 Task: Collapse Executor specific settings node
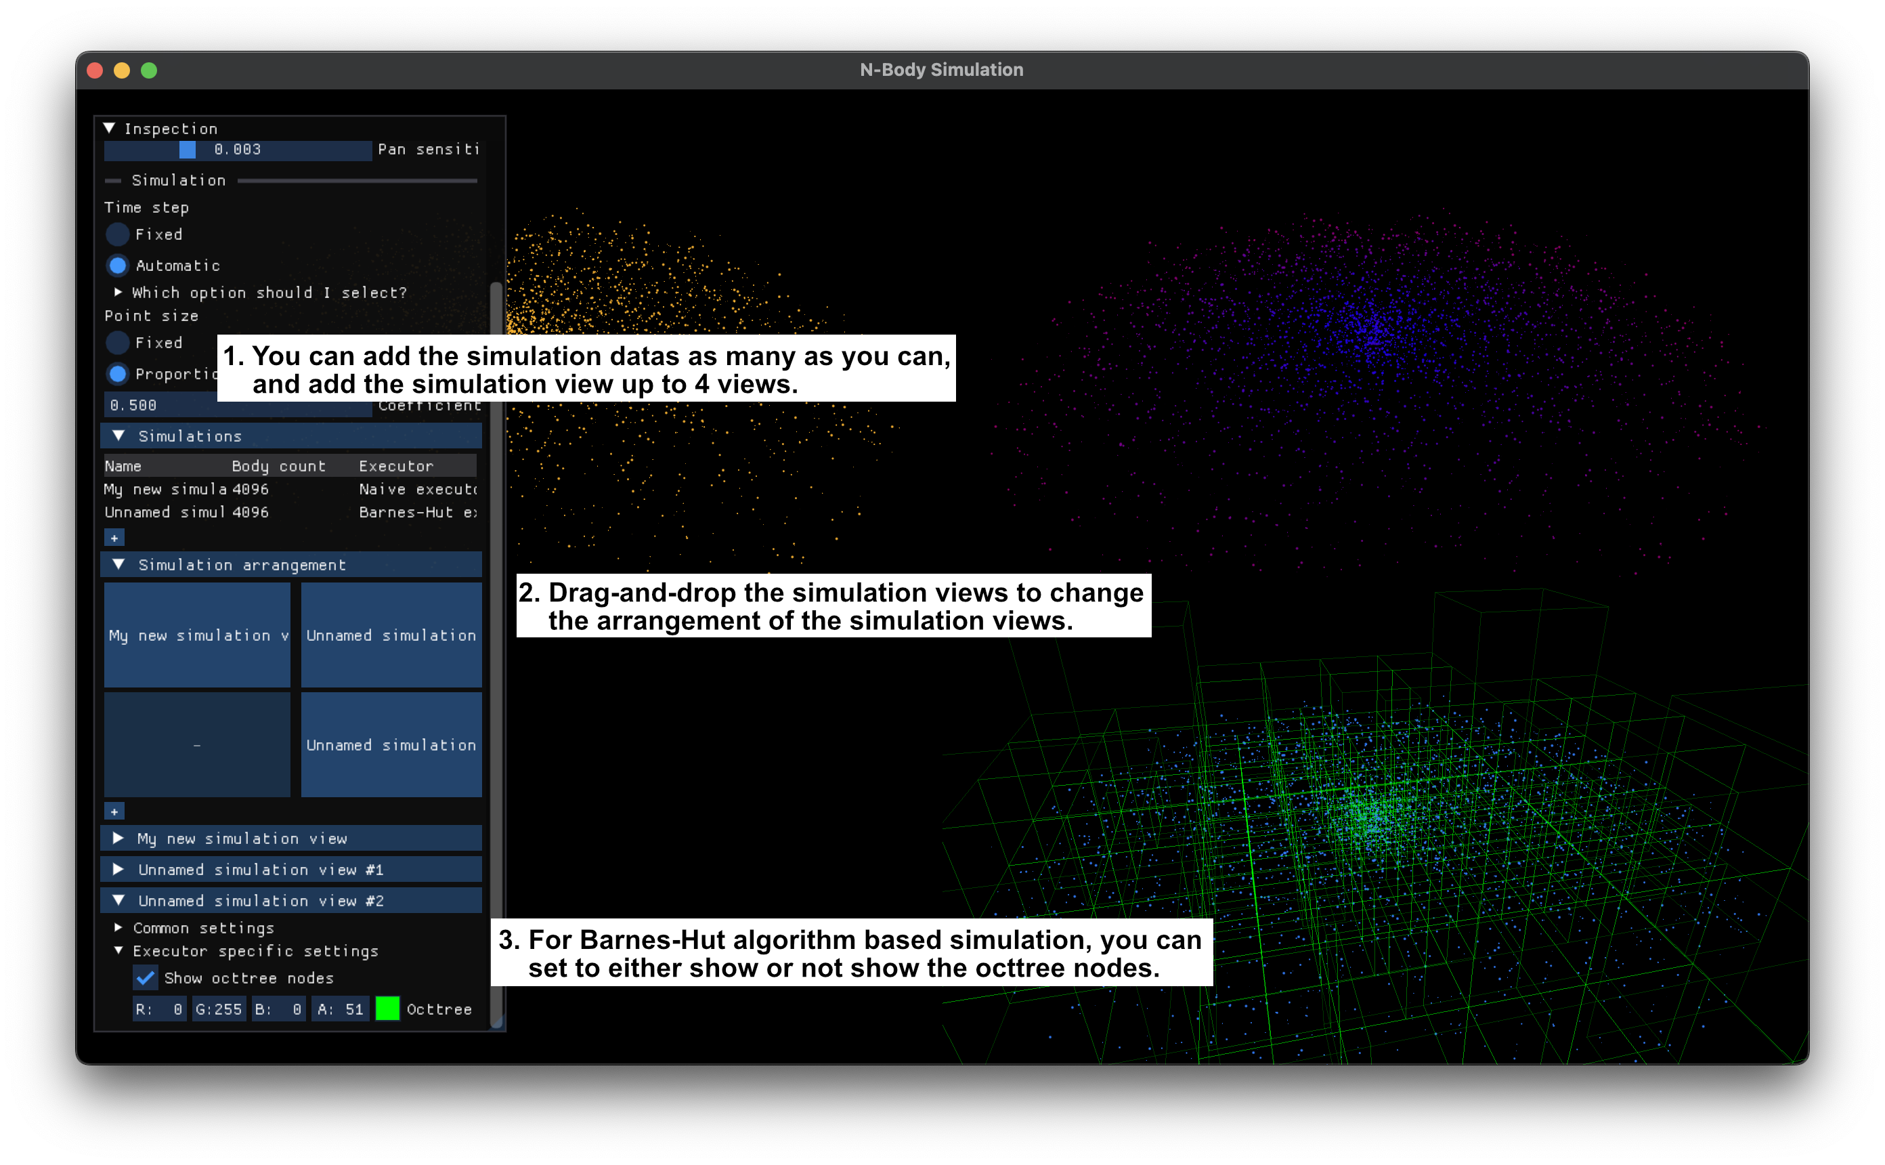118,950
